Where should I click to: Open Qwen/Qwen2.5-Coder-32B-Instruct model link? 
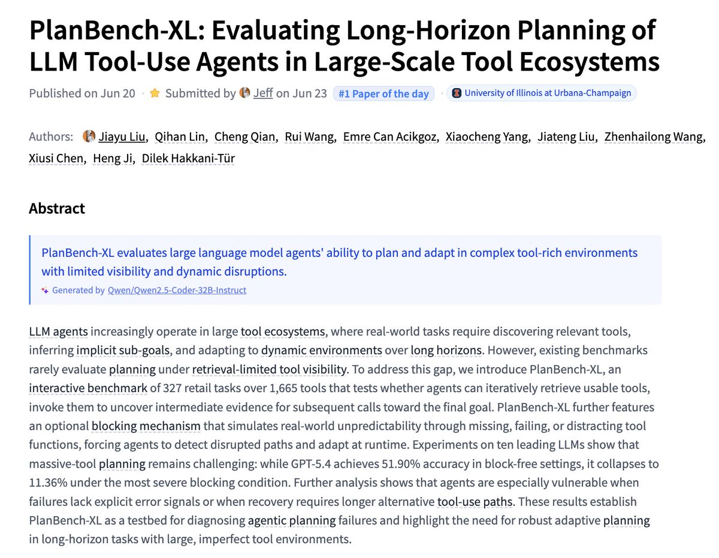(177, 290)
